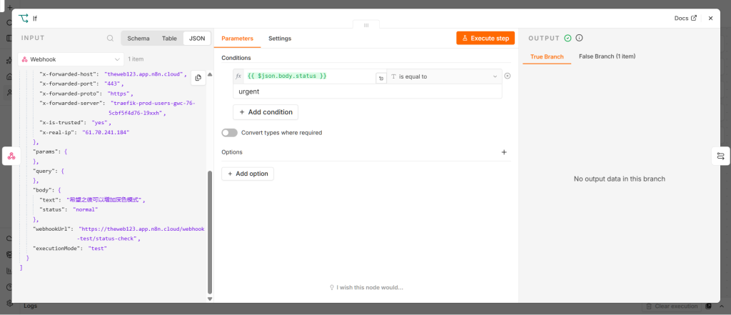This screenshot has width=731, height=315.
Task: Click the "x-real-ip" value 61.70.241.184
Action: tap(106, 133)
